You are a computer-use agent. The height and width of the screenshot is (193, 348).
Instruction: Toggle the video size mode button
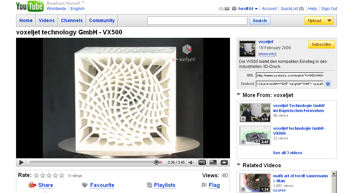tap(213, 162)
